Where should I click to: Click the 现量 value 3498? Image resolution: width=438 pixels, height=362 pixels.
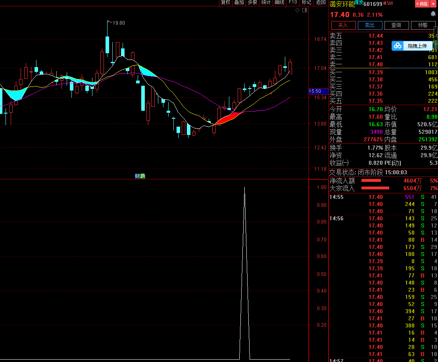[x=377, y=132]
